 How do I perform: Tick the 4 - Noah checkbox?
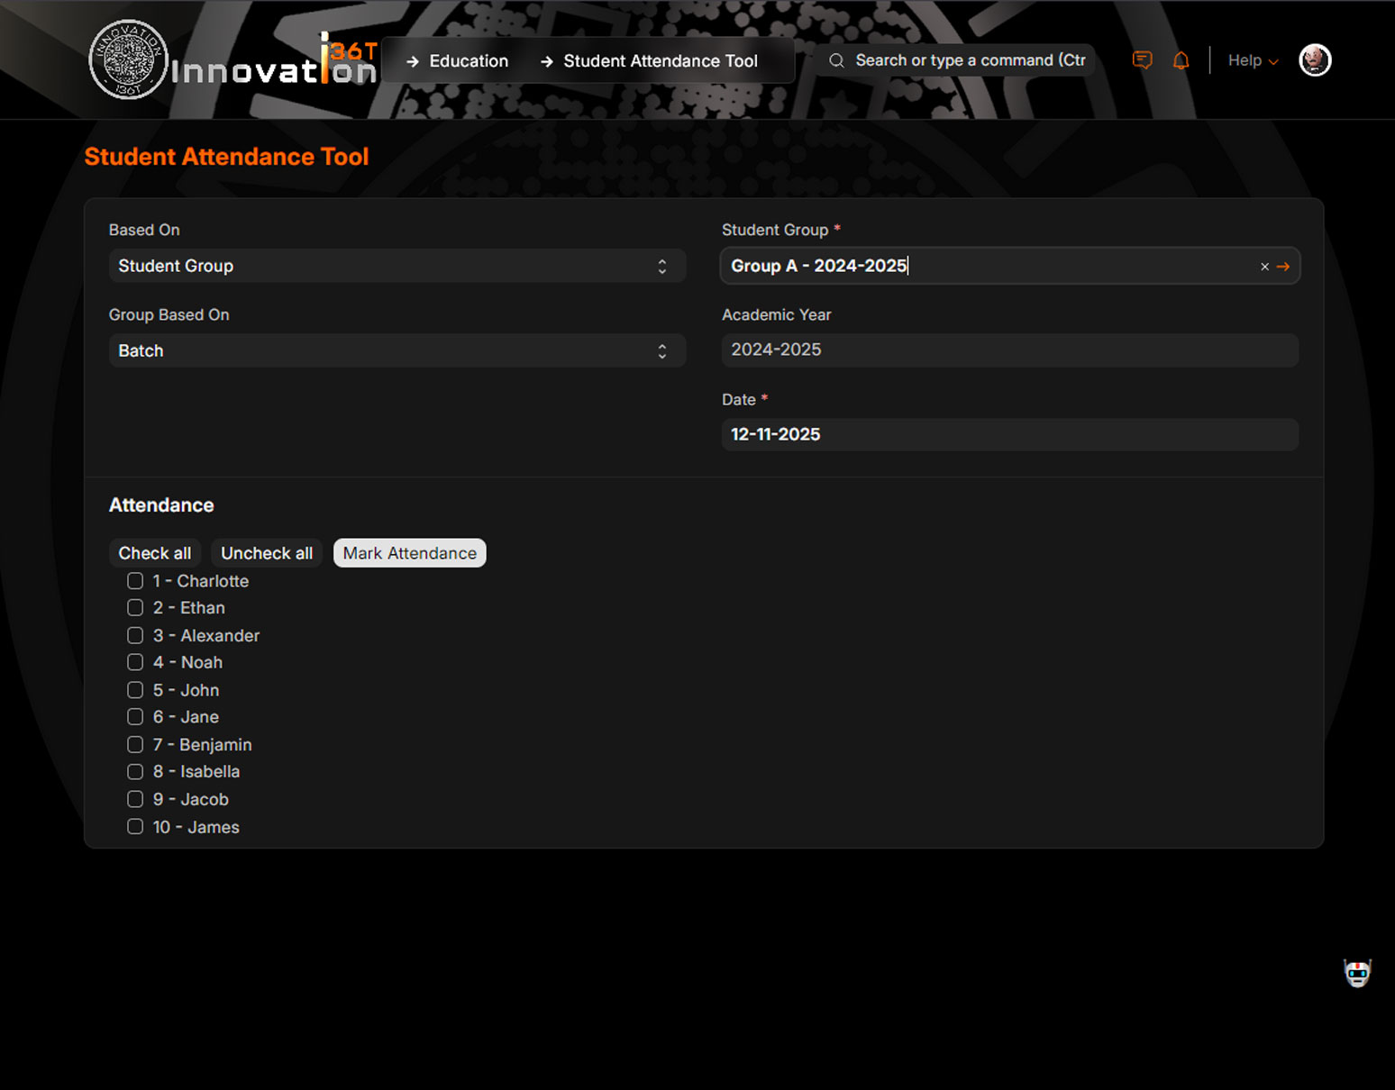pos(135,662)
